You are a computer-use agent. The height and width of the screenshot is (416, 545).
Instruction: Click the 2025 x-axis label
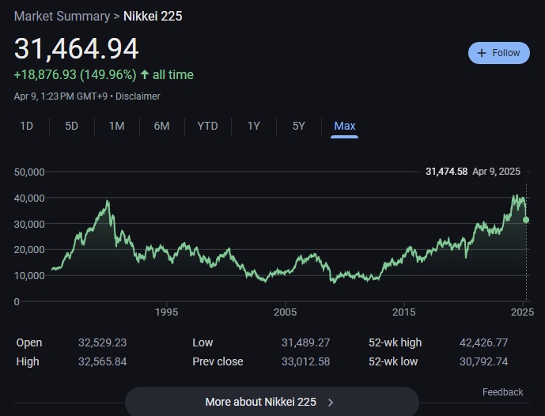[x=522, y=312]
